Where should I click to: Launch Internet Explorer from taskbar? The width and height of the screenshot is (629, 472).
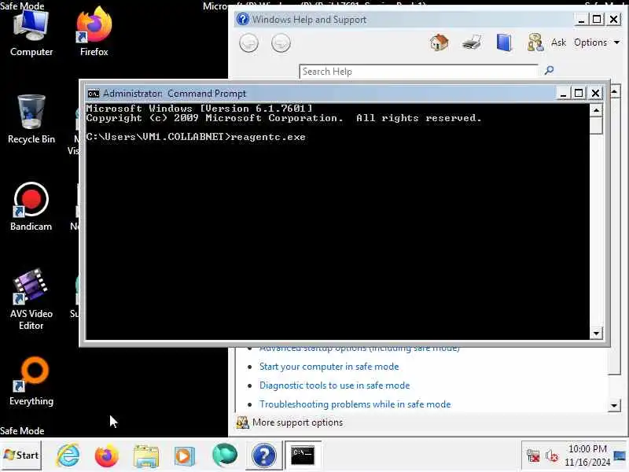68,455
